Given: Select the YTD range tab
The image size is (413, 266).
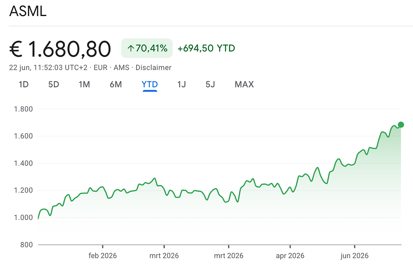Looking at the screenshot, I should 150,84.
